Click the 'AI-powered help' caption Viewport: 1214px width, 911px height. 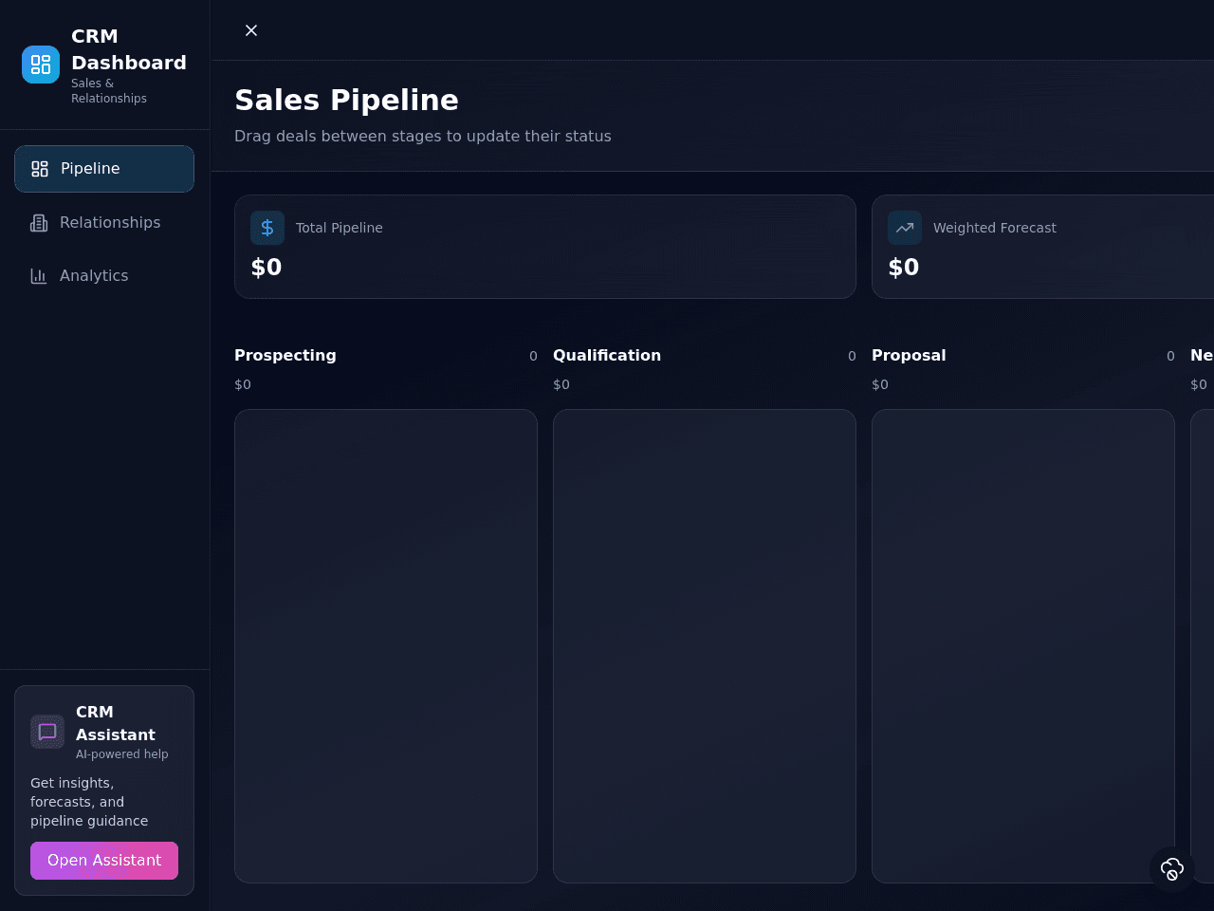tap(122, 754)
